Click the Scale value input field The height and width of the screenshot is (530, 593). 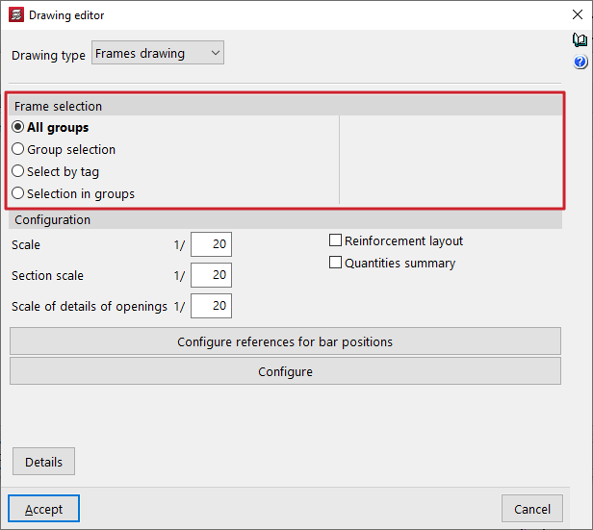[211, 245]
